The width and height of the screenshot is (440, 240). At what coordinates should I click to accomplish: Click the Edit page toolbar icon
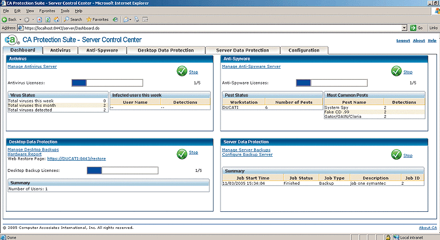point(145,19)
